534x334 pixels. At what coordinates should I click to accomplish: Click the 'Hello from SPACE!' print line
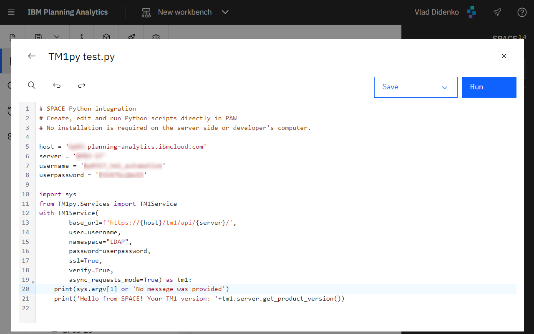(199, 299)
